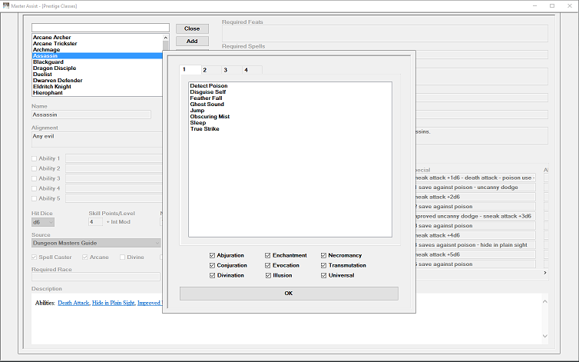This screenshot has width=579, height=362.
Task: Click the description scroll down arrow
Action: (x=545, y=336)
